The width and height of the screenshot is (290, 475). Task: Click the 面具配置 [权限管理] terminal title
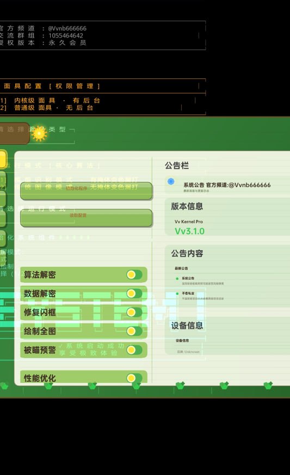pyautogui.click(x=52, y=86)
